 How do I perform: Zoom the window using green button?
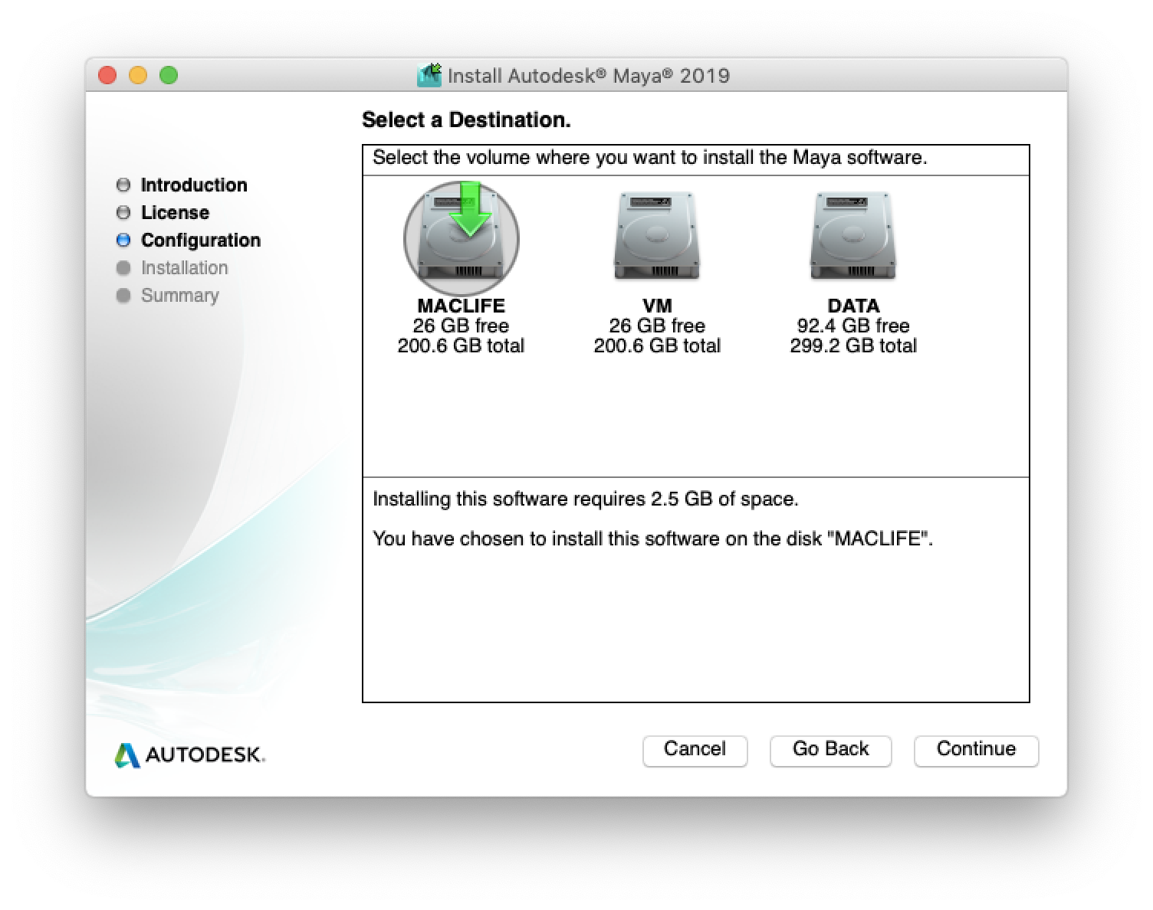click(169, 75)
